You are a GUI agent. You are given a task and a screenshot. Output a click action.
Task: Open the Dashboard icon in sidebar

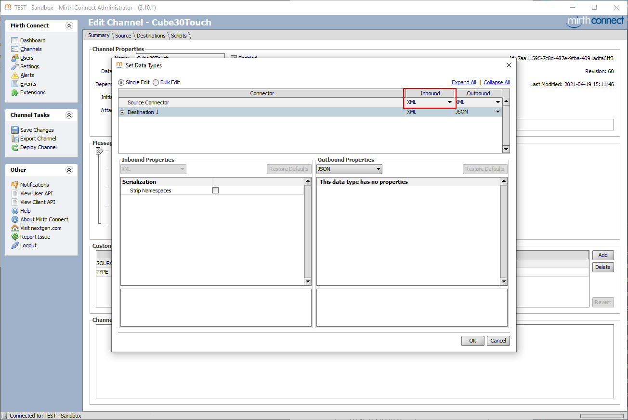click(15, 40)
